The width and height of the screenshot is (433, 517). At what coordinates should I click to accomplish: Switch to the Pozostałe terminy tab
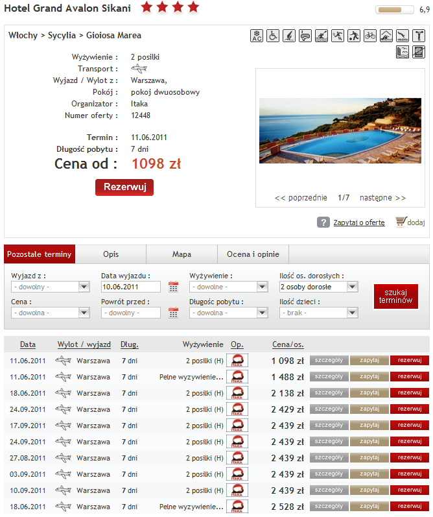click(40, 254)
